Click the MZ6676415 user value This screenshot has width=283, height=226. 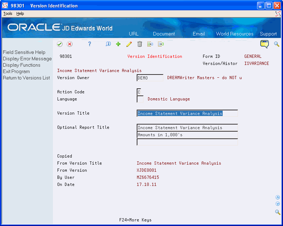click(148, 177)
